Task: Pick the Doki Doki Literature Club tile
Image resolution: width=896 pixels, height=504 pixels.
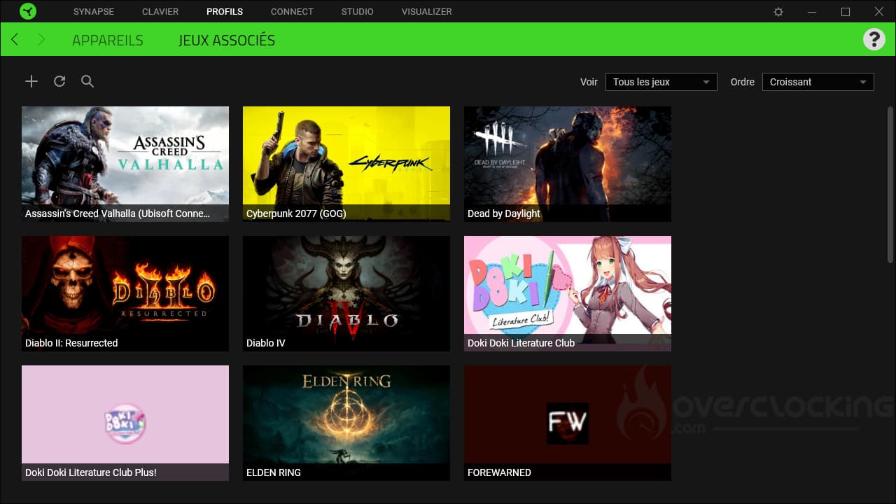Action: 568,293
